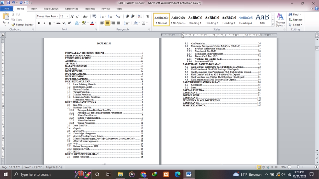This screenshot has height=179, width=319.
Task: Open the numbering list dropdown arrow
Action: [114, 16]
